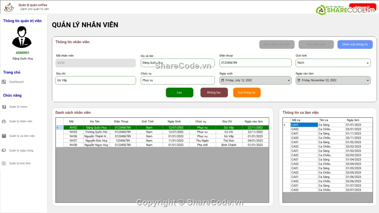Open the Ngày vào làm date picker arrow

(x=368, y=81)
